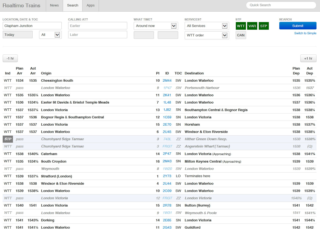The height and width of the screenshot is (230, 320).
Task: Open train 1J82 details
Action: (x=167, y=110)
